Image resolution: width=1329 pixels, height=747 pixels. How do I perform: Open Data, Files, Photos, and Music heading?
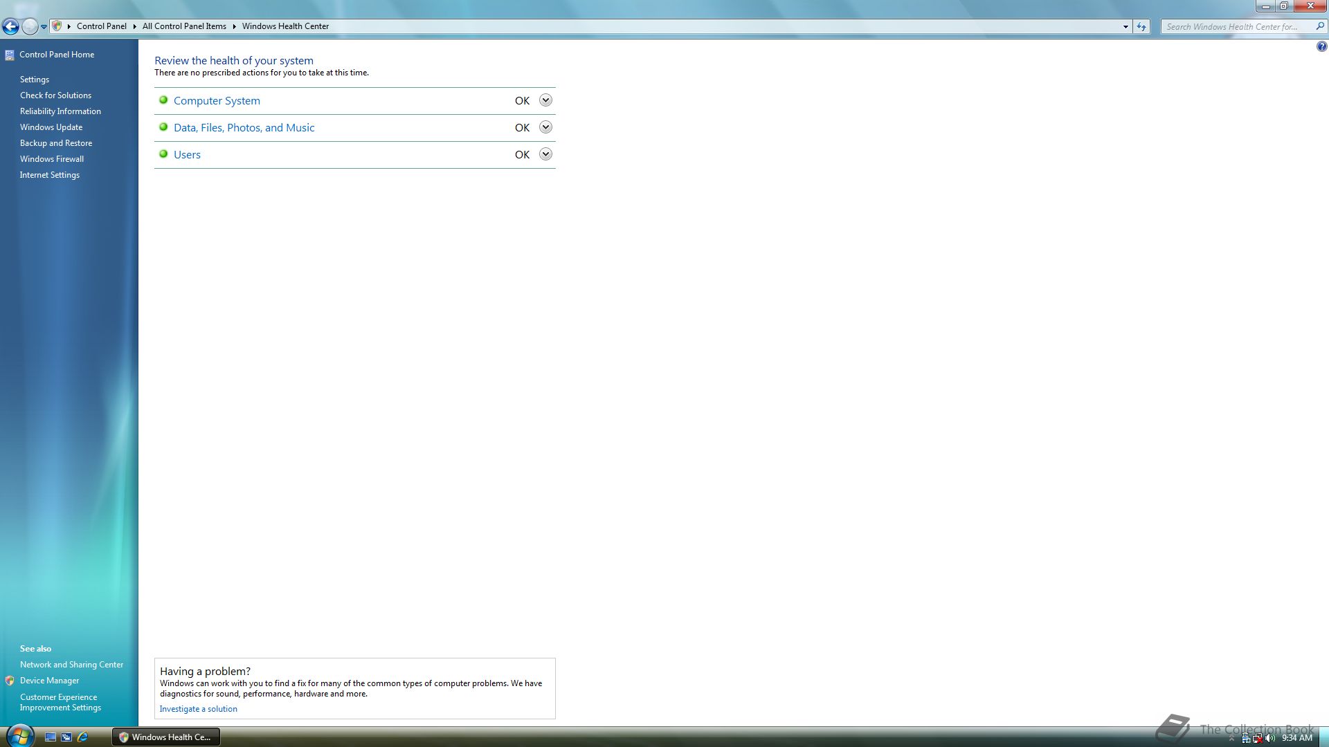244,128
